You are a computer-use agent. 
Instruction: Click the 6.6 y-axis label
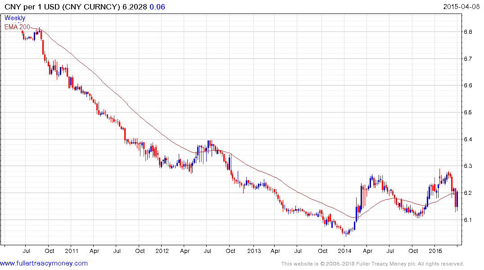[468, 85]
